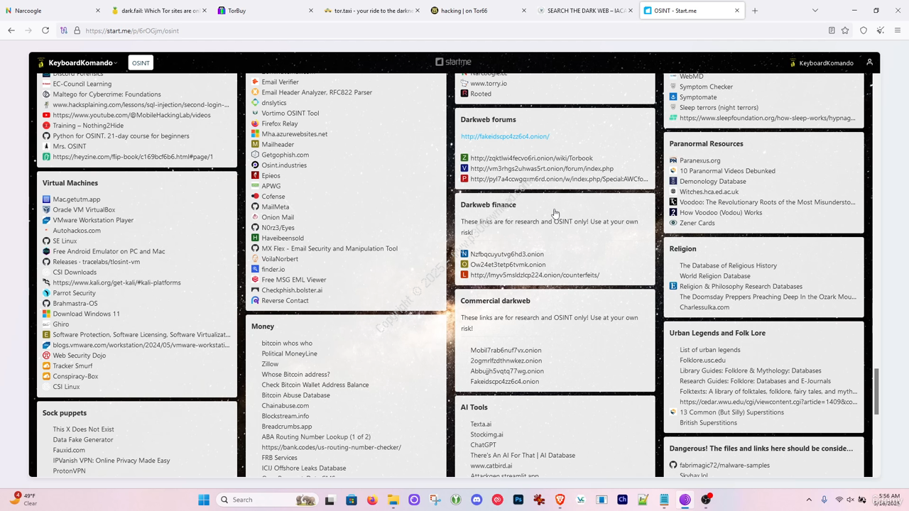Switch to the Narcoogle tab
The image size is (909, 511).
click(53, 11)
